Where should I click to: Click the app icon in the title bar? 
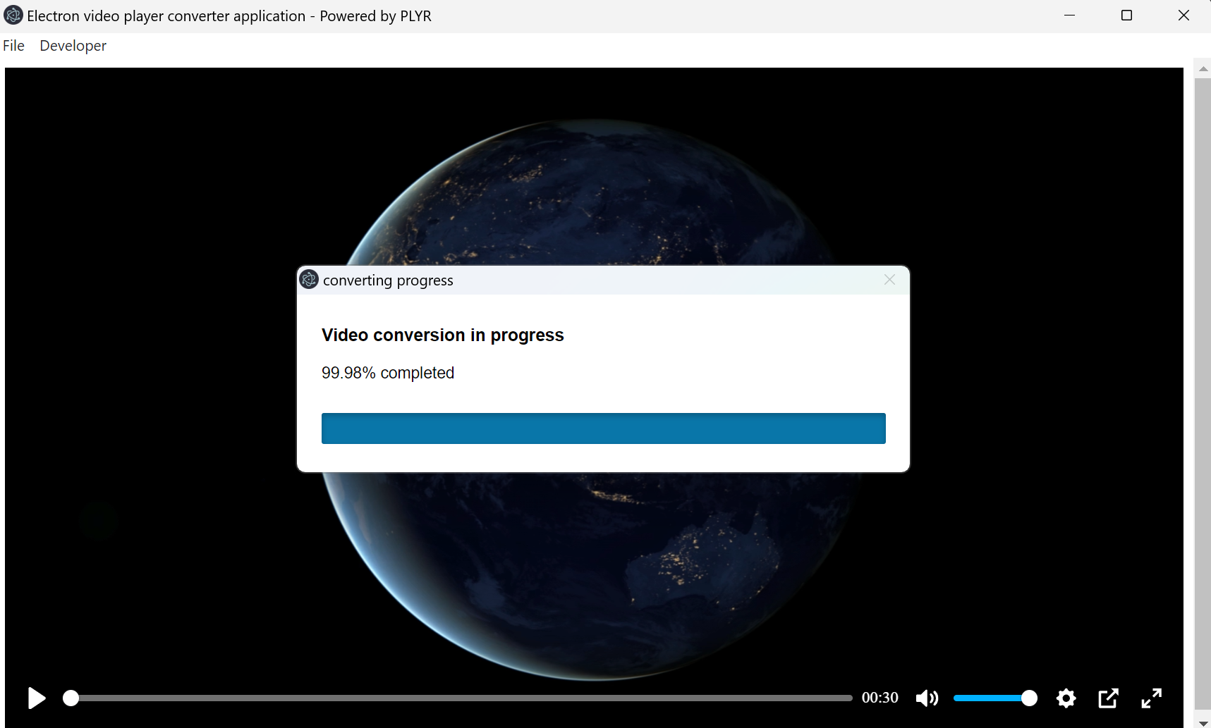point(13,16)
